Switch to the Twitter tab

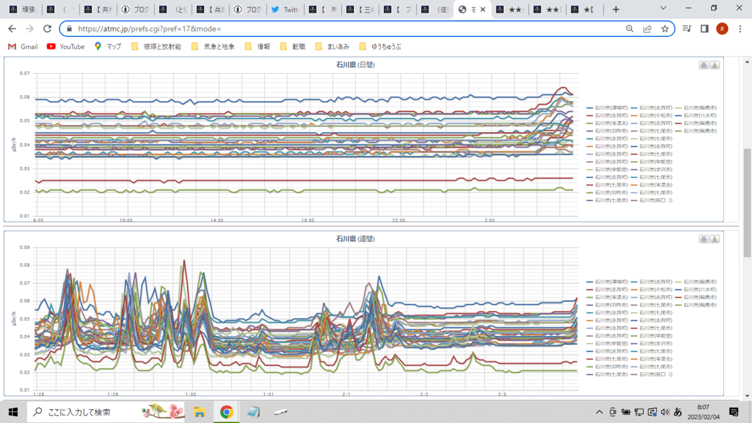pos(286,9)
